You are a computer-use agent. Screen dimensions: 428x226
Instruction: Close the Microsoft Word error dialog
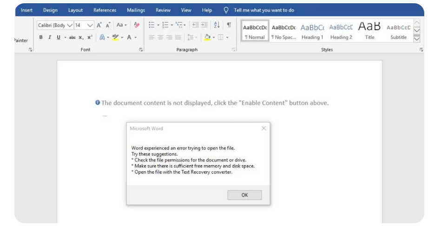pos(263,128)
